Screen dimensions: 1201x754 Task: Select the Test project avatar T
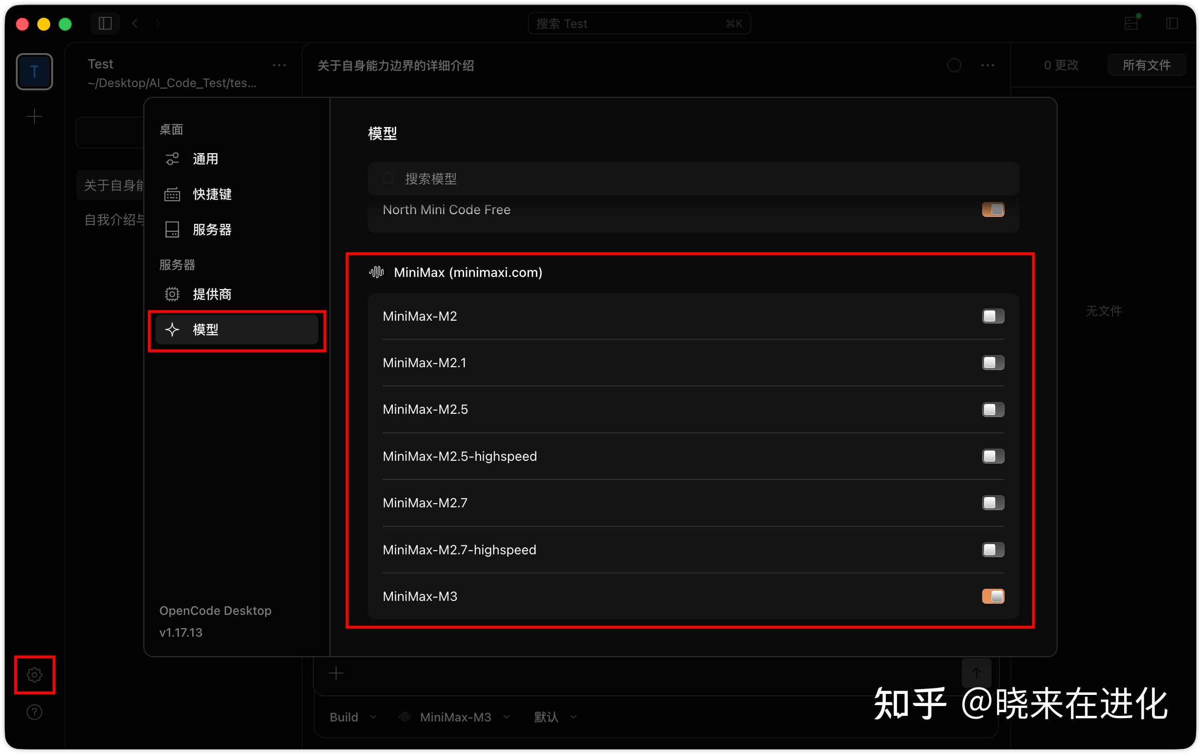point(34,72)
